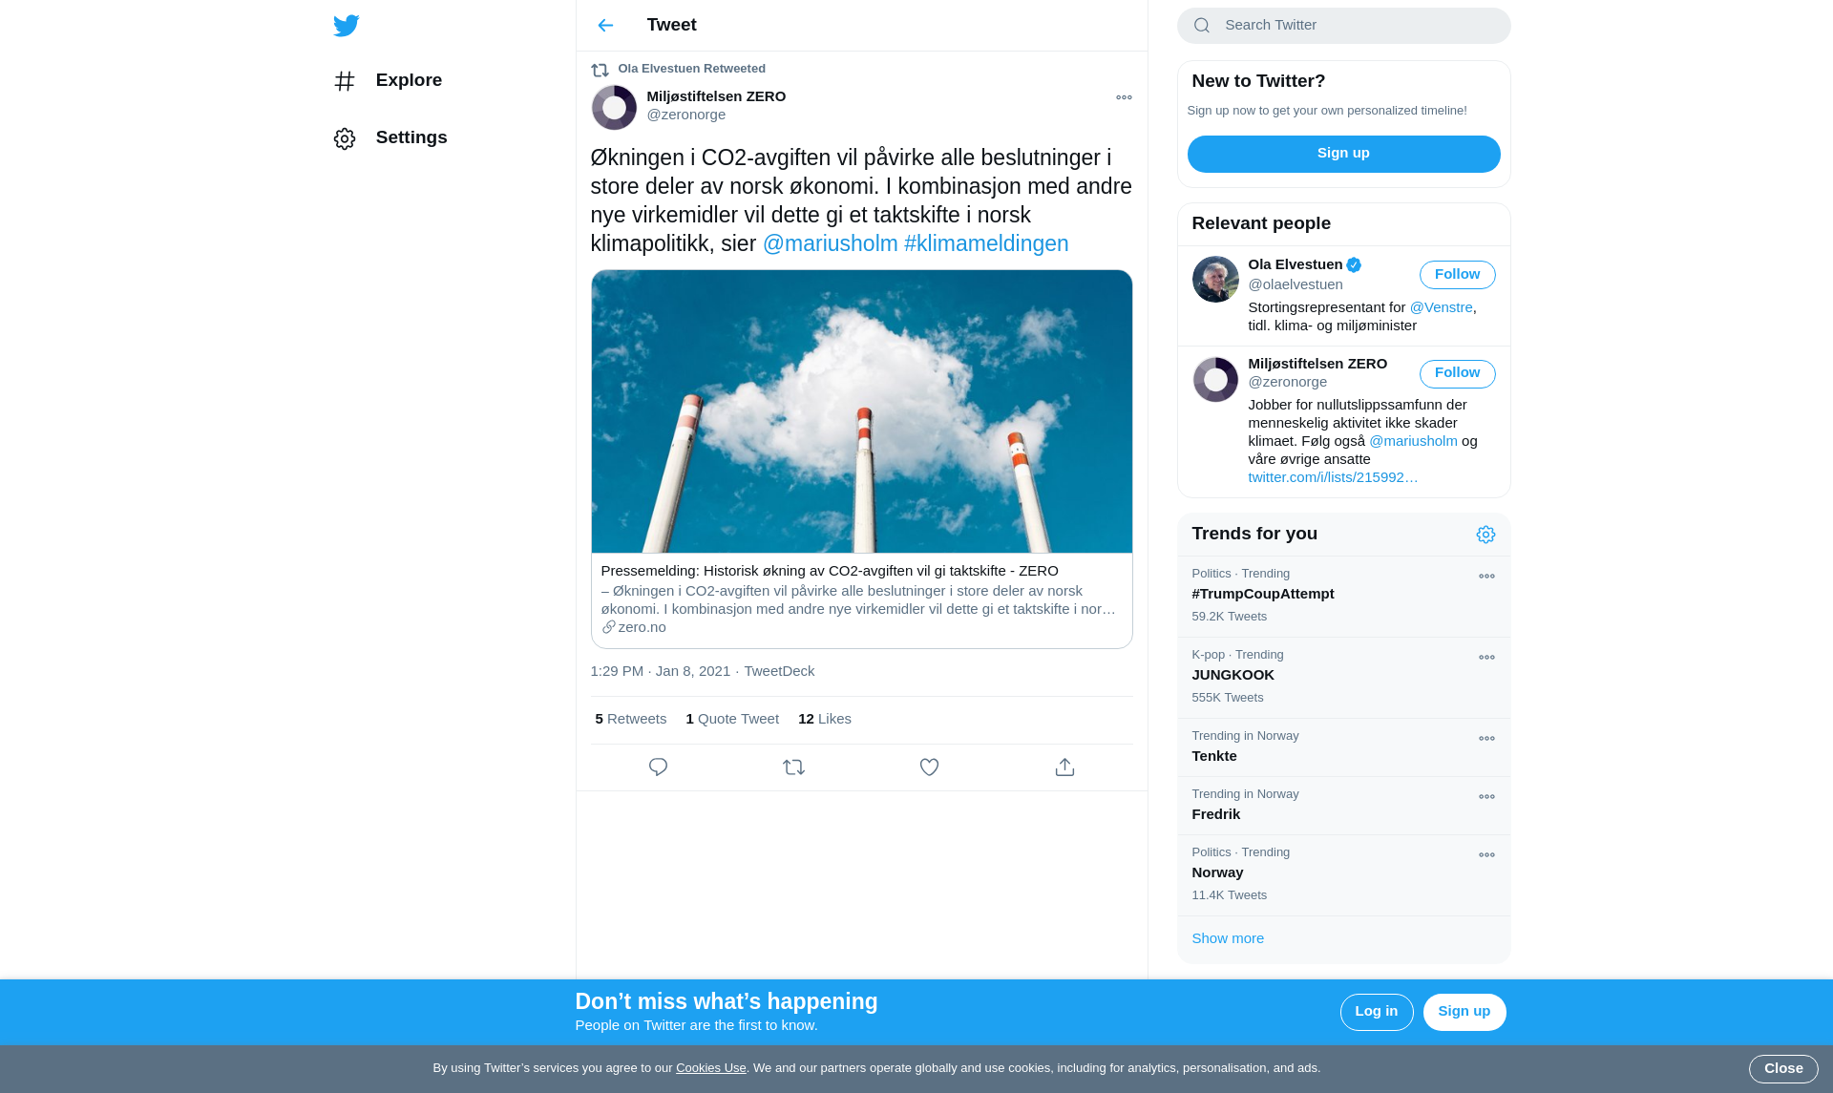
Task: Open Tenkte trending in Norway
Action: tap(1343, 747)
